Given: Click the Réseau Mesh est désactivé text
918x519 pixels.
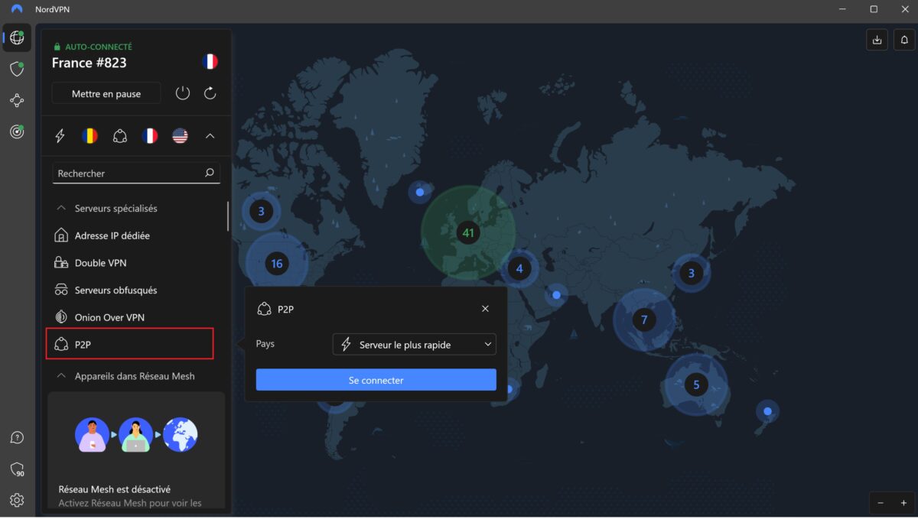Looking at the screenshot, I should coord(115,489).
